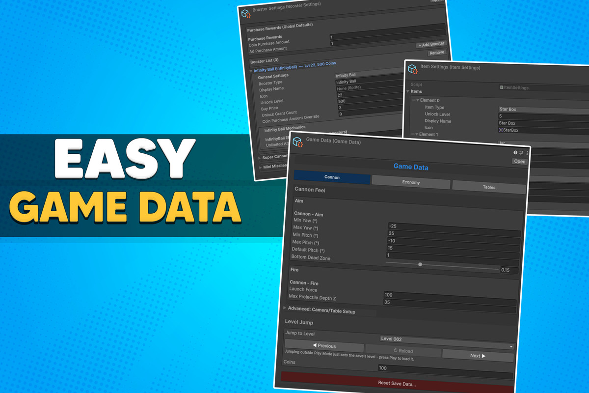
Task: Go to the Next level
Action: click(478, 356)
